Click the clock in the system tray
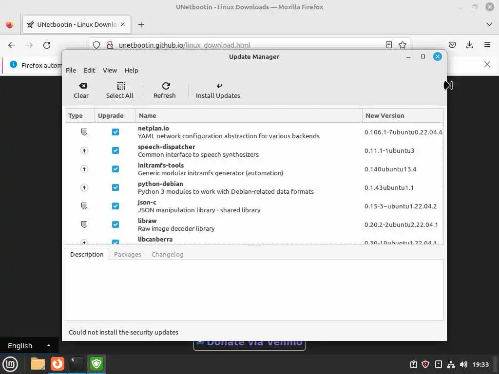Screen dimensions: 499x374 tap(480, 364)
